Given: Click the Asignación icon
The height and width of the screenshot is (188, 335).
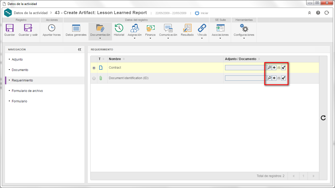Looking at the screenshot, I should coord(135,28).
